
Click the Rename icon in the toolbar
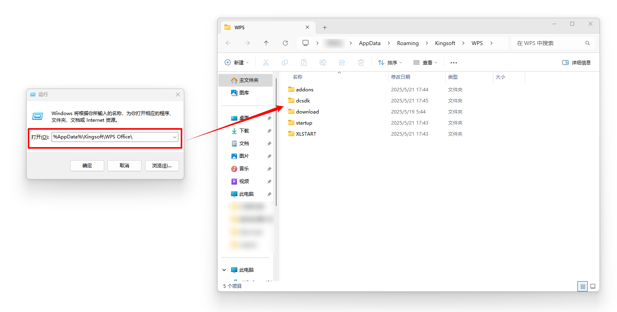pos(323,62)
